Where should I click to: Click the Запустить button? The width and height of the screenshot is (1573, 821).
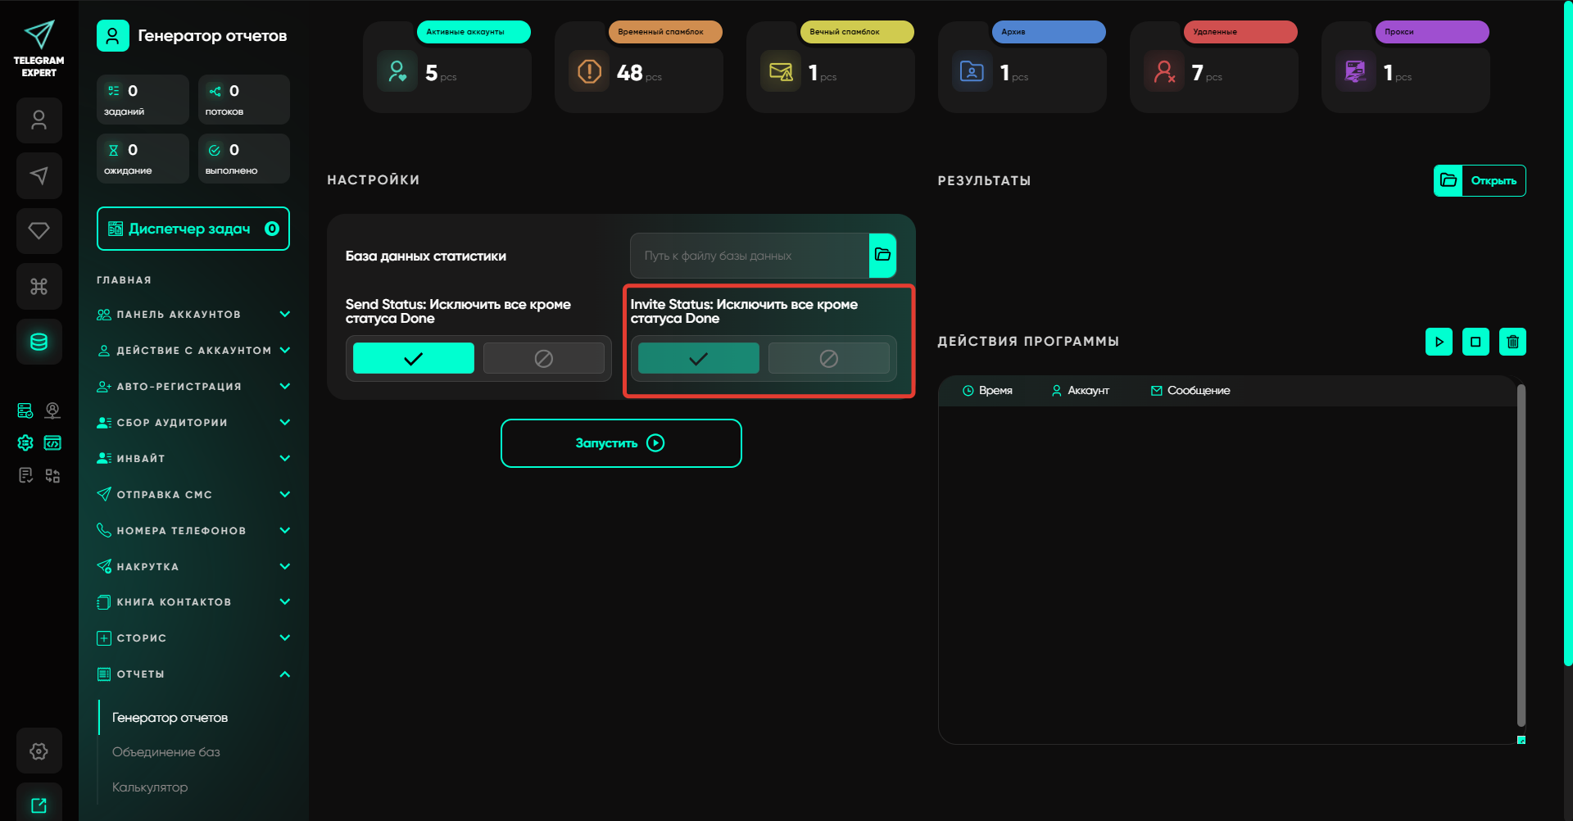tap(621, 443)
